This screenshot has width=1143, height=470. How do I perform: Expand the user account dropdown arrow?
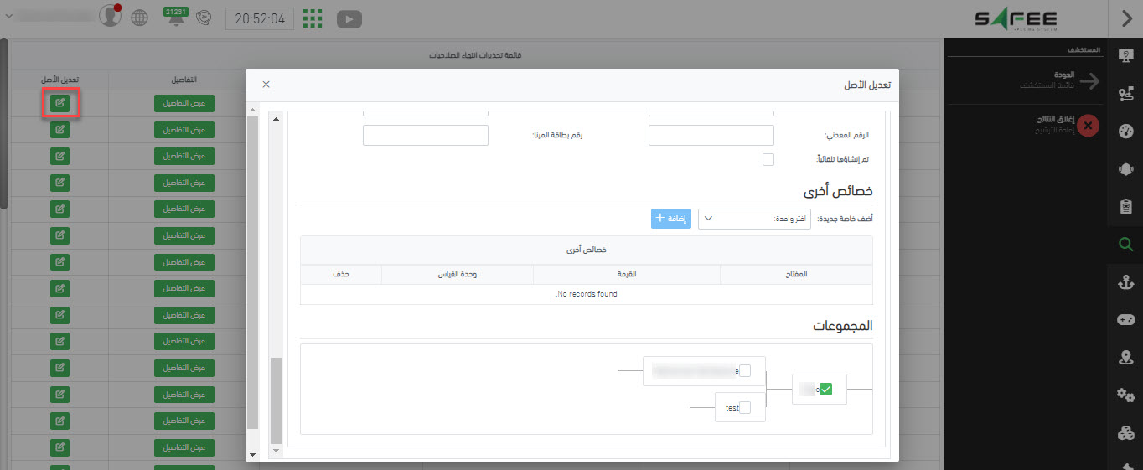coord(9,16)
